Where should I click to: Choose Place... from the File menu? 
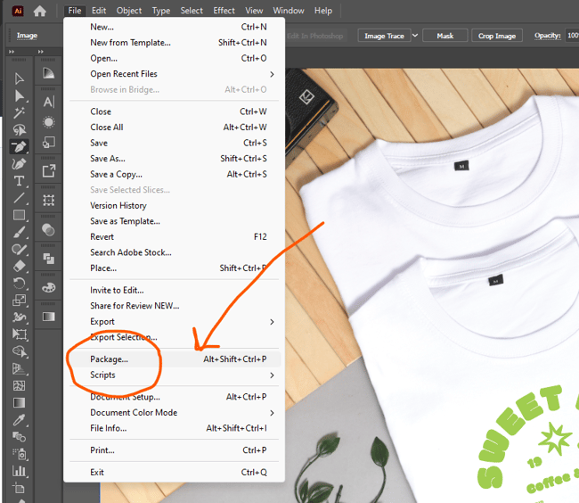(x=175, y=268)
